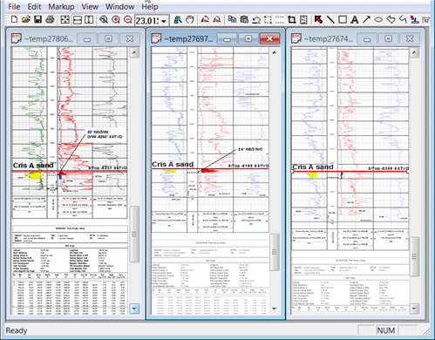Select the red arrow pointer tool
The width and height of the screenshot is (435, 340).
click(318, 20)
